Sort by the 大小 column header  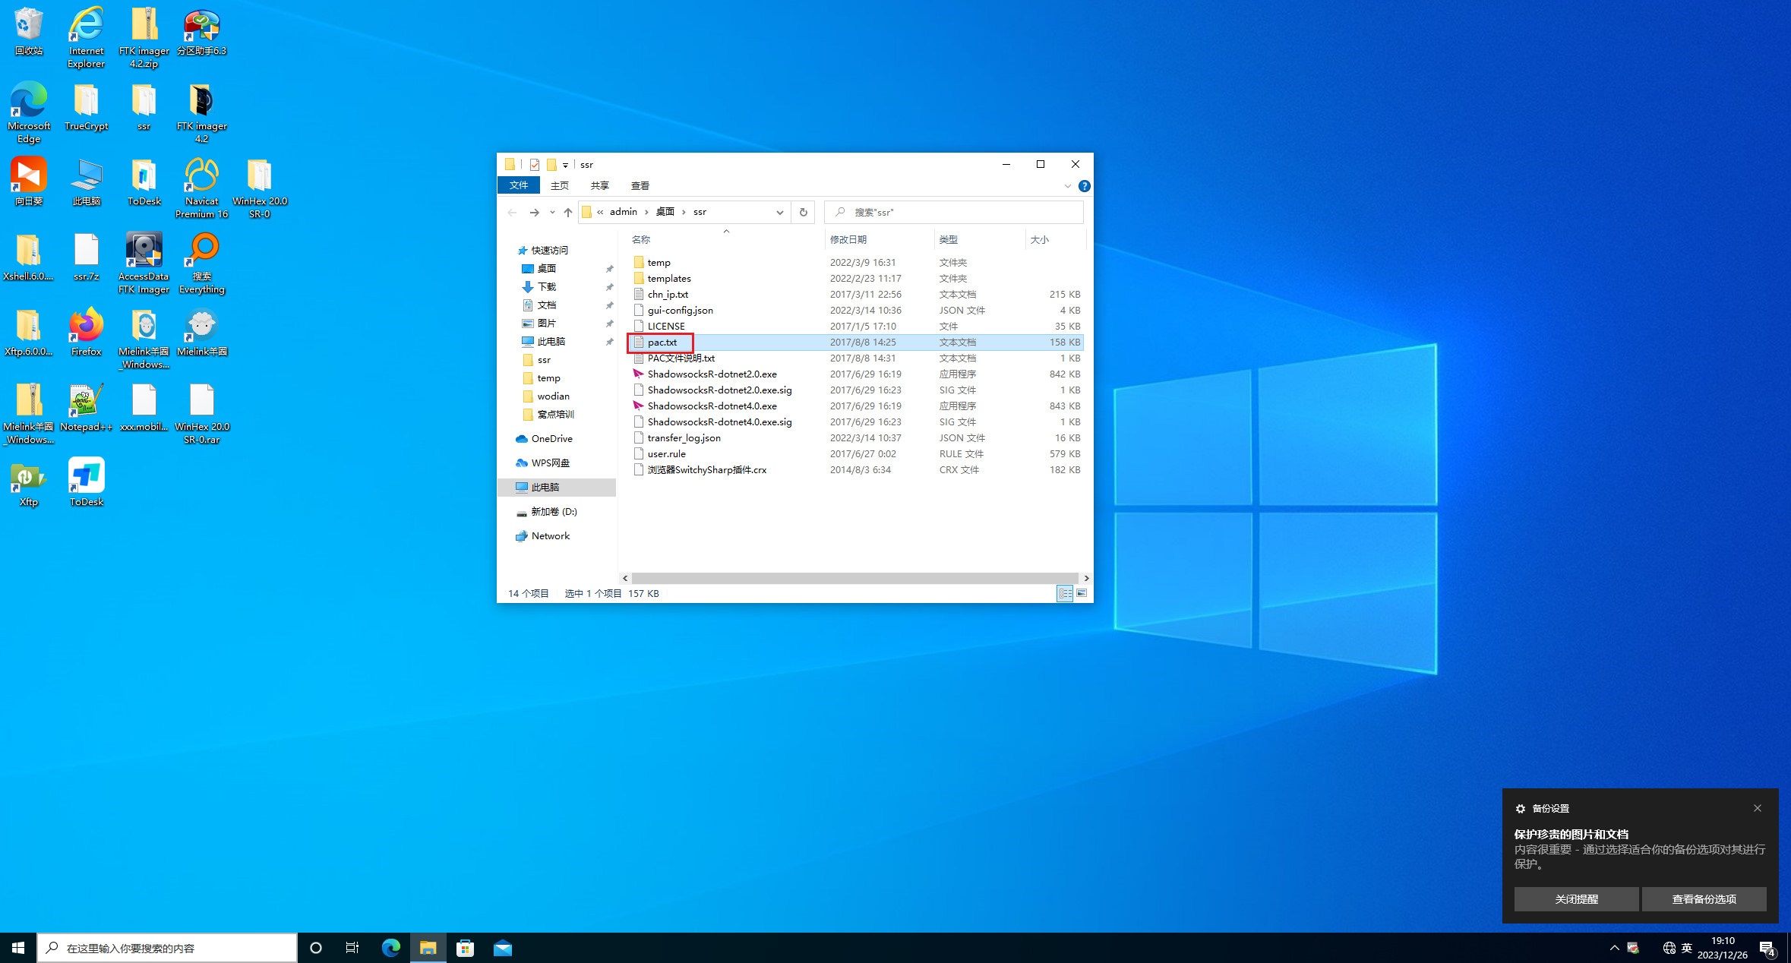(x=1055, y=239)
